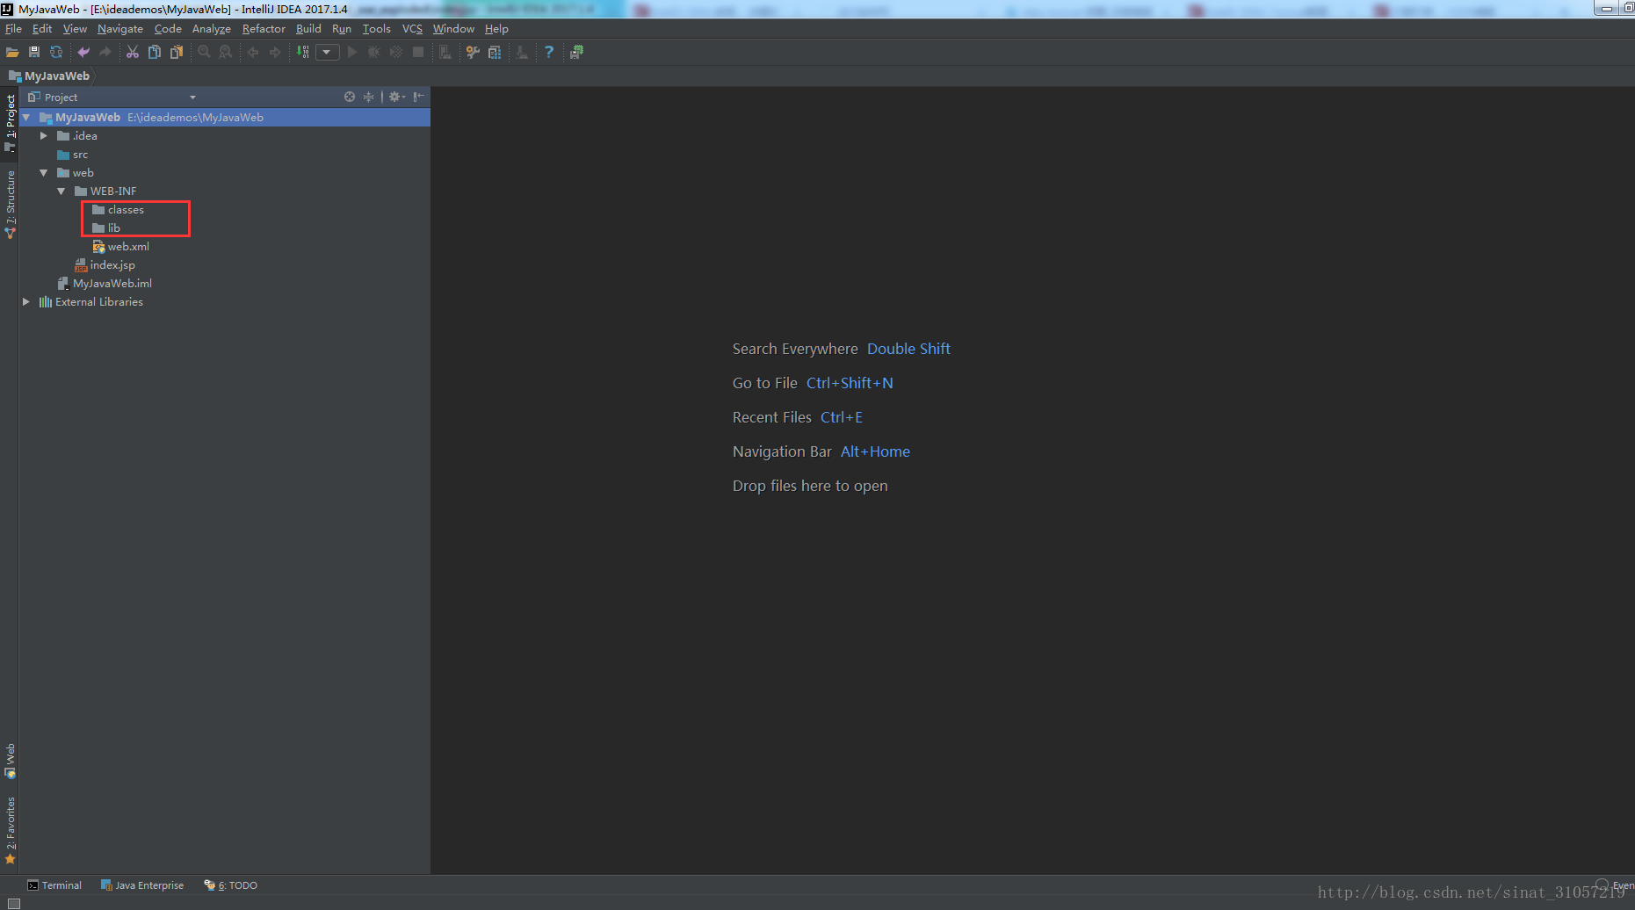Screen dimensions: 1635x910
Task: Collapse the WEB-INF folder
Action: point(61,191)
